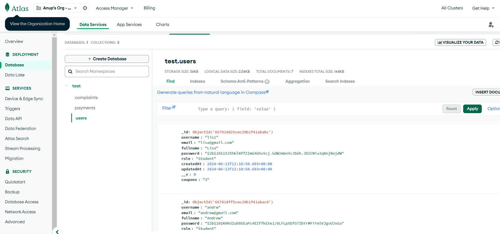Click the "lisa@gmail.com" email value
This screenshot has width=500, height=234.
coord(216,143)
